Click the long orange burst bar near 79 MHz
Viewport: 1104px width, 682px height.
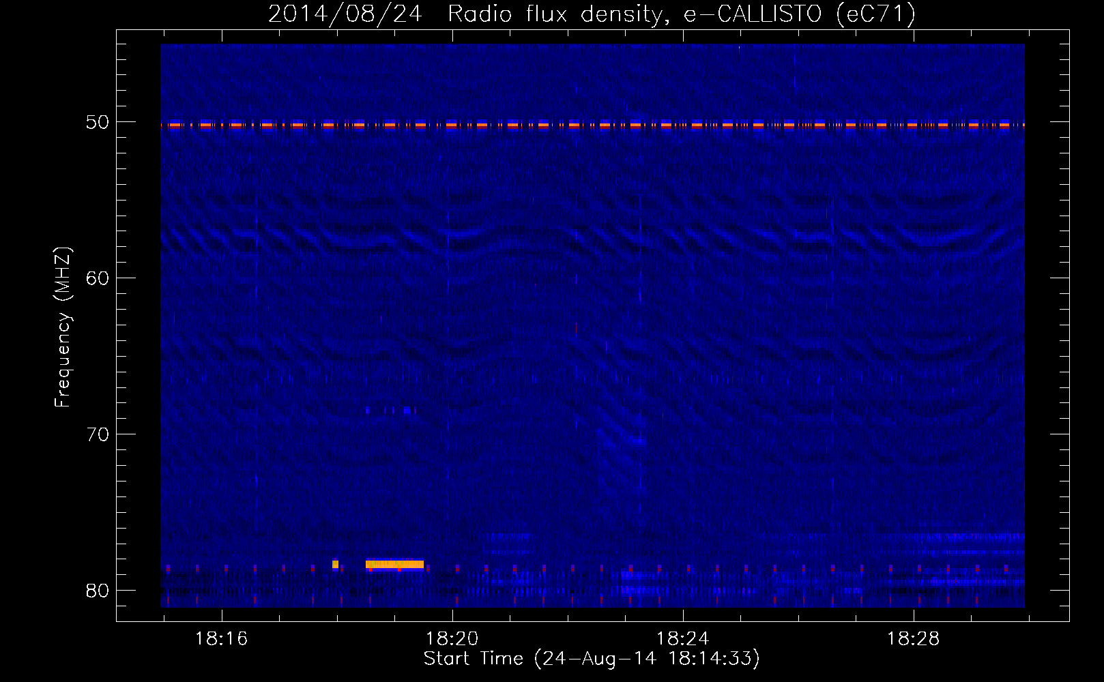(x=394, y=564)
